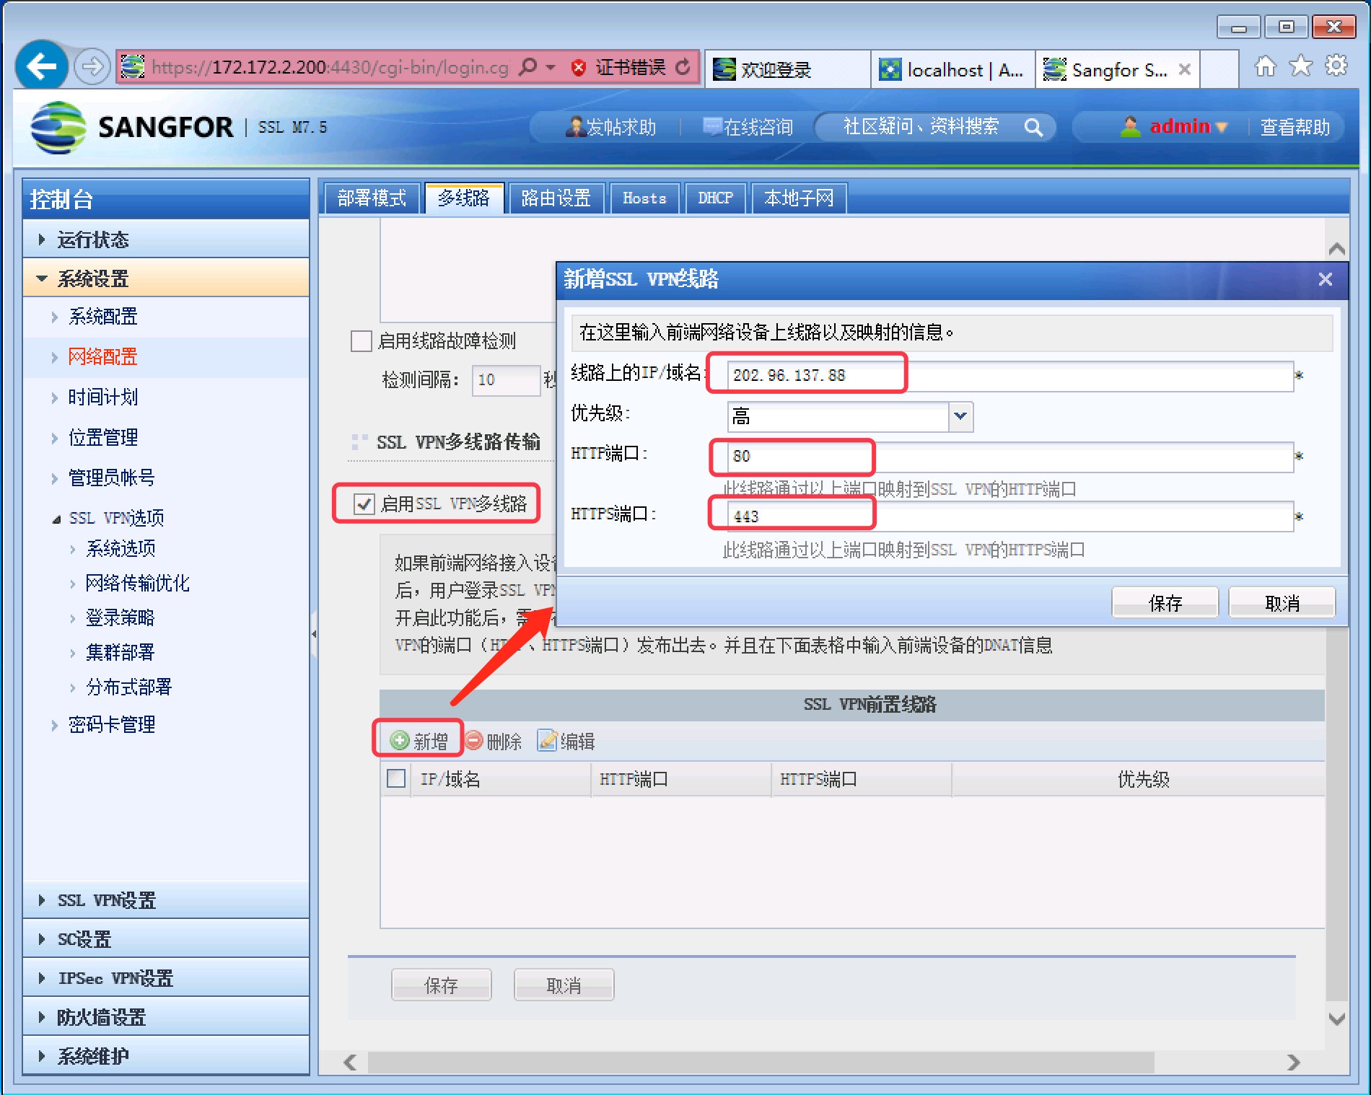This screenshot has width=1371, height=1095.
Task: Click 保存 button in dialog
Action: tap(1165, 602)
